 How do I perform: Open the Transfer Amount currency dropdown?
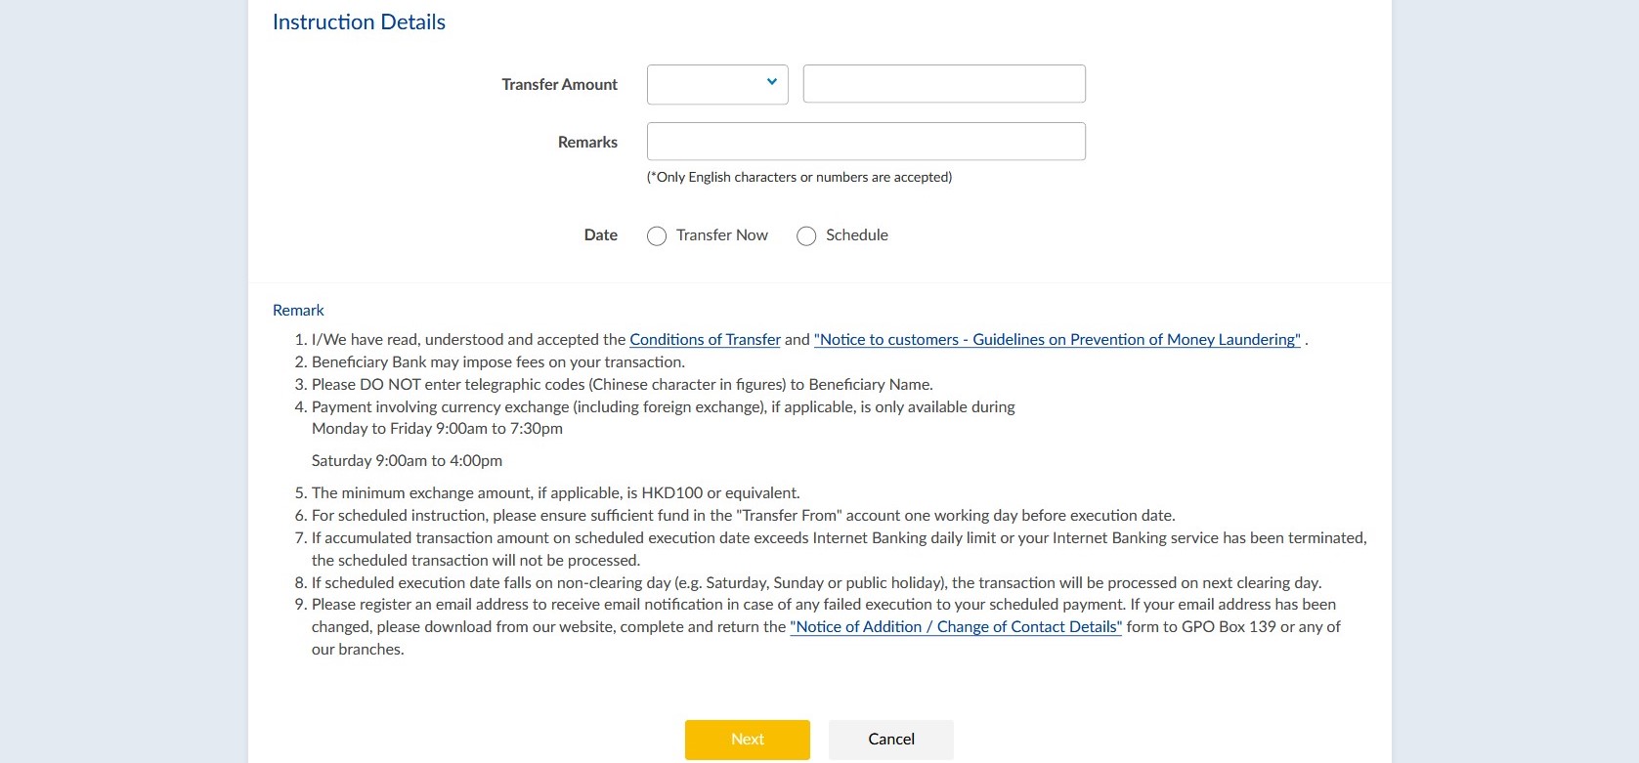(x=716, y=84)
